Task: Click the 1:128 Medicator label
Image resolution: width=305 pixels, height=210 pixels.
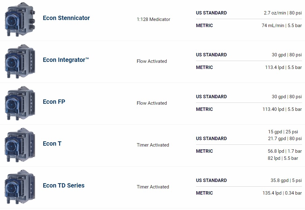Action: coord(153,19)
